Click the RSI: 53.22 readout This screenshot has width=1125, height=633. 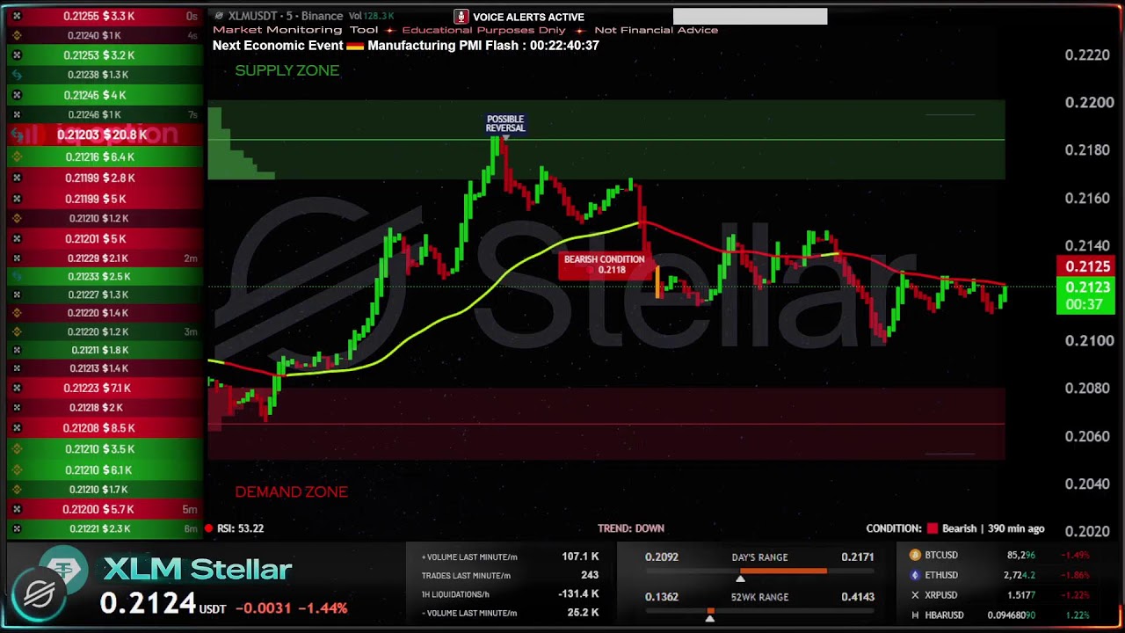[x=240, y=528]
